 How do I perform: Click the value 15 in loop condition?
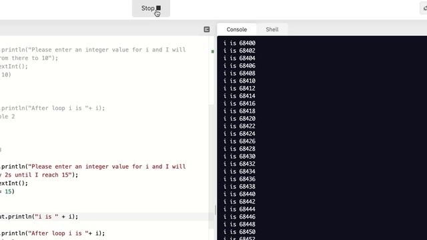[8, 191]
